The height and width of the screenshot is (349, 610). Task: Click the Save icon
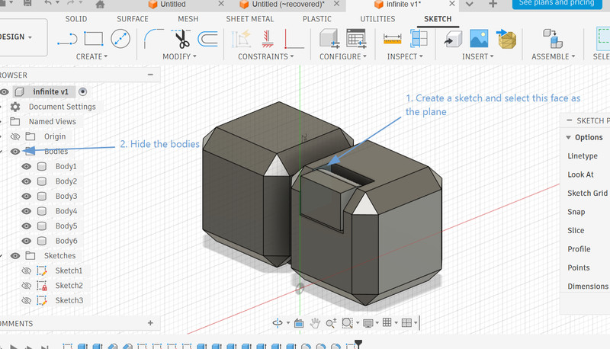(x=27, y=3)
